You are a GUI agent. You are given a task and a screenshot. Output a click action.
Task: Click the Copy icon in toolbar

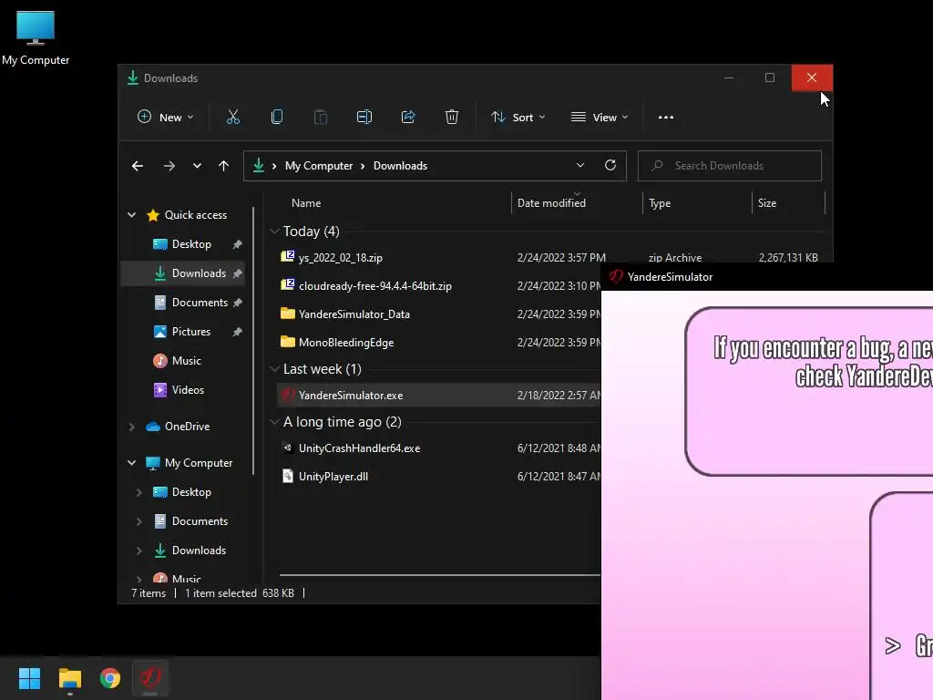[x=277, y=118]
